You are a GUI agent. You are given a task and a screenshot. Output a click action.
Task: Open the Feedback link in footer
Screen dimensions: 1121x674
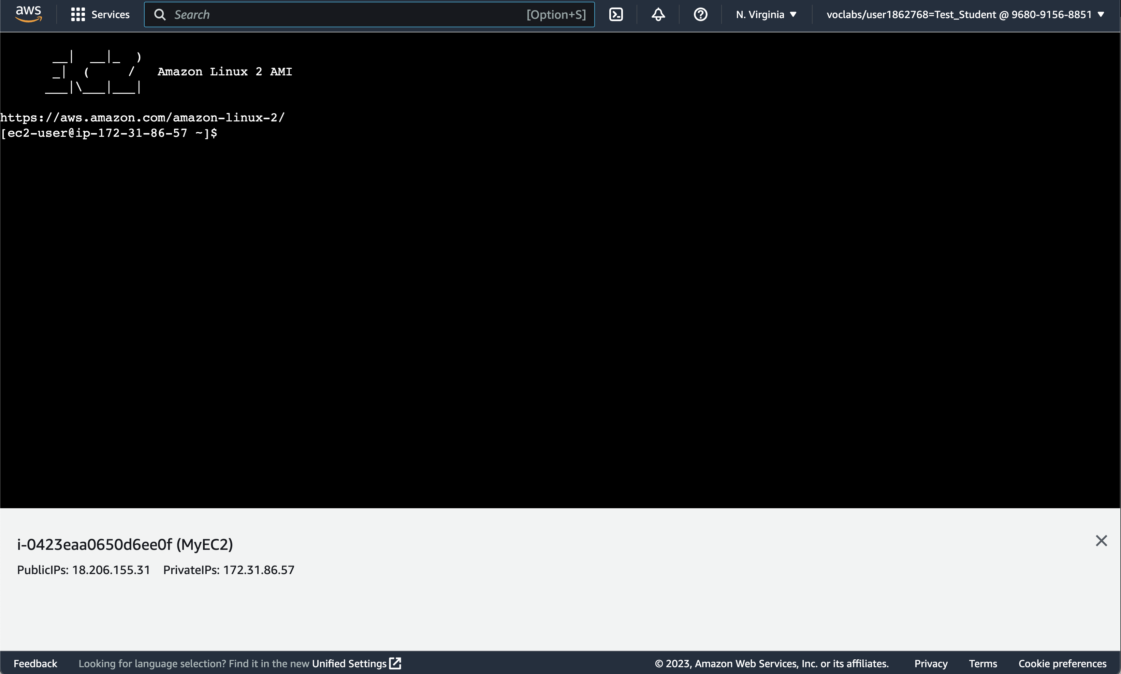click(35, 663)
